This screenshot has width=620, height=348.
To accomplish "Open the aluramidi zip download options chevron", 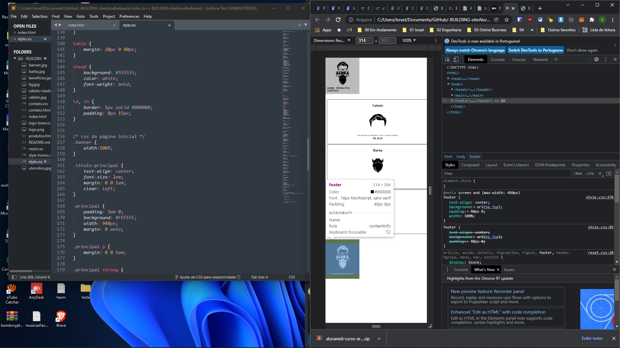I will pos(379,339).
